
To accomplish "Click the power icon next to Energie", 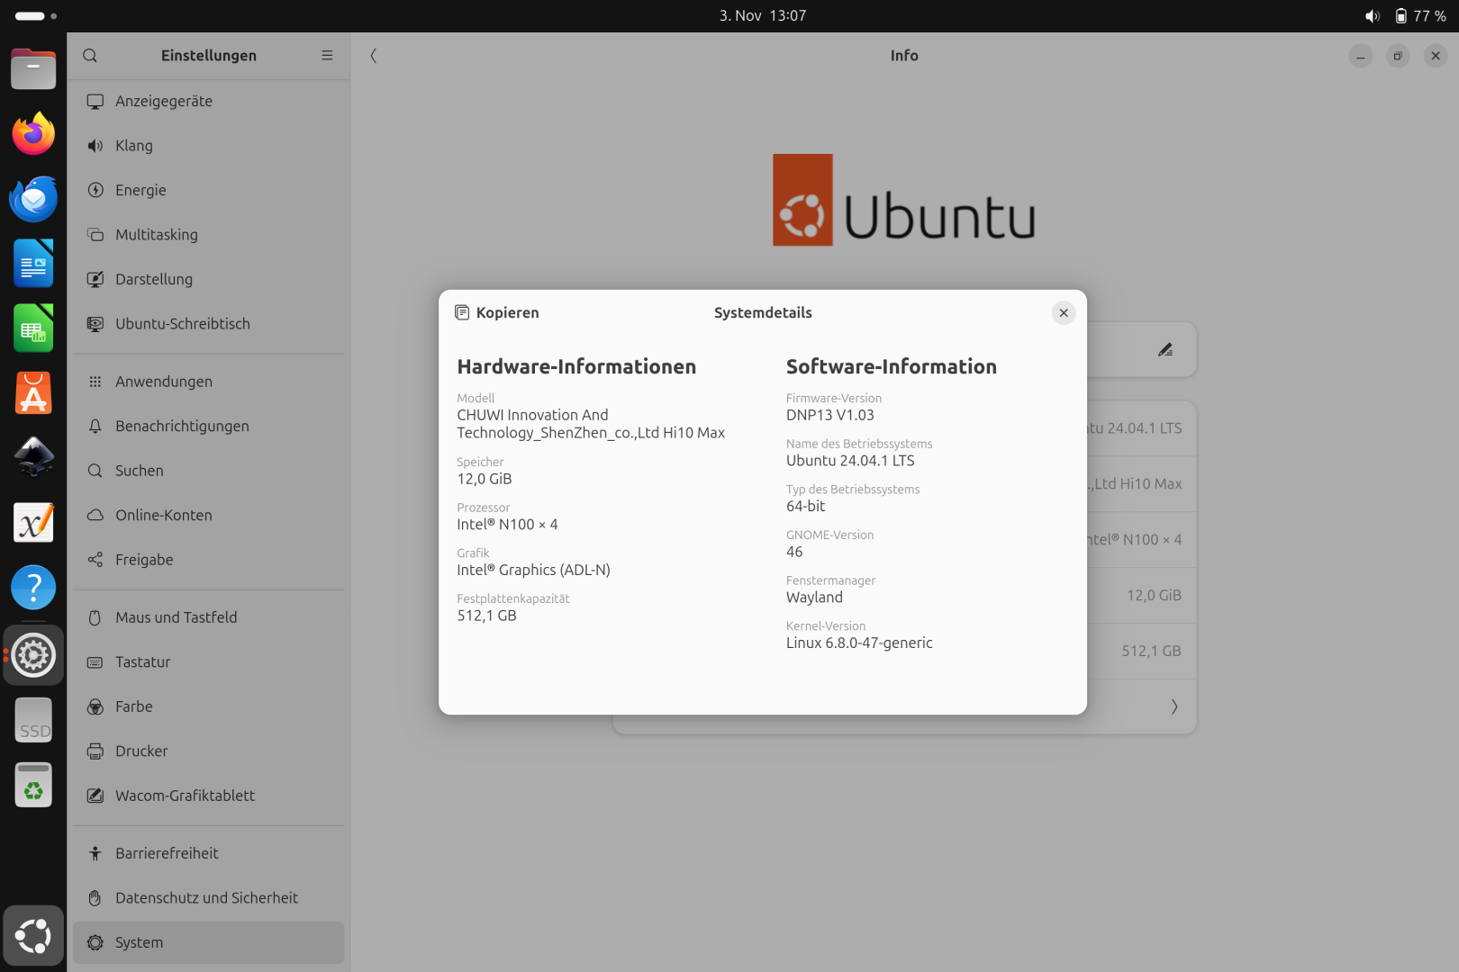I will (95, 191).
